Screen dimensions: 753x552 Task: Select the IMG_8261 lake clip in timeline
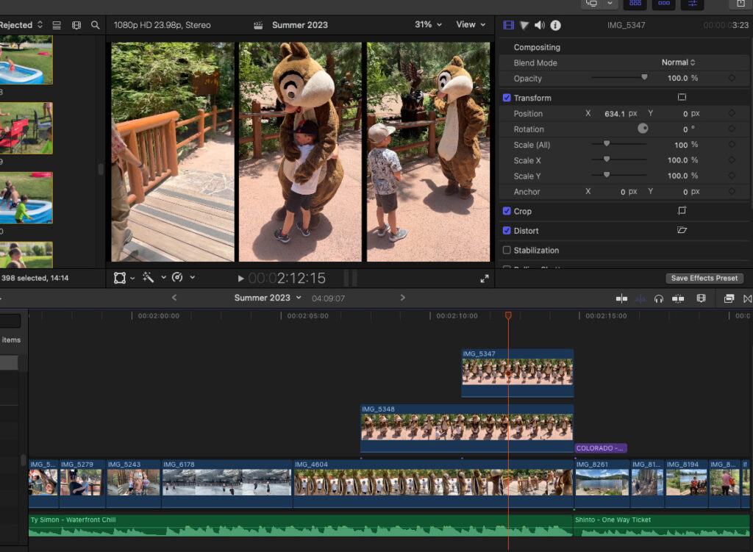(x=602, y=484)
